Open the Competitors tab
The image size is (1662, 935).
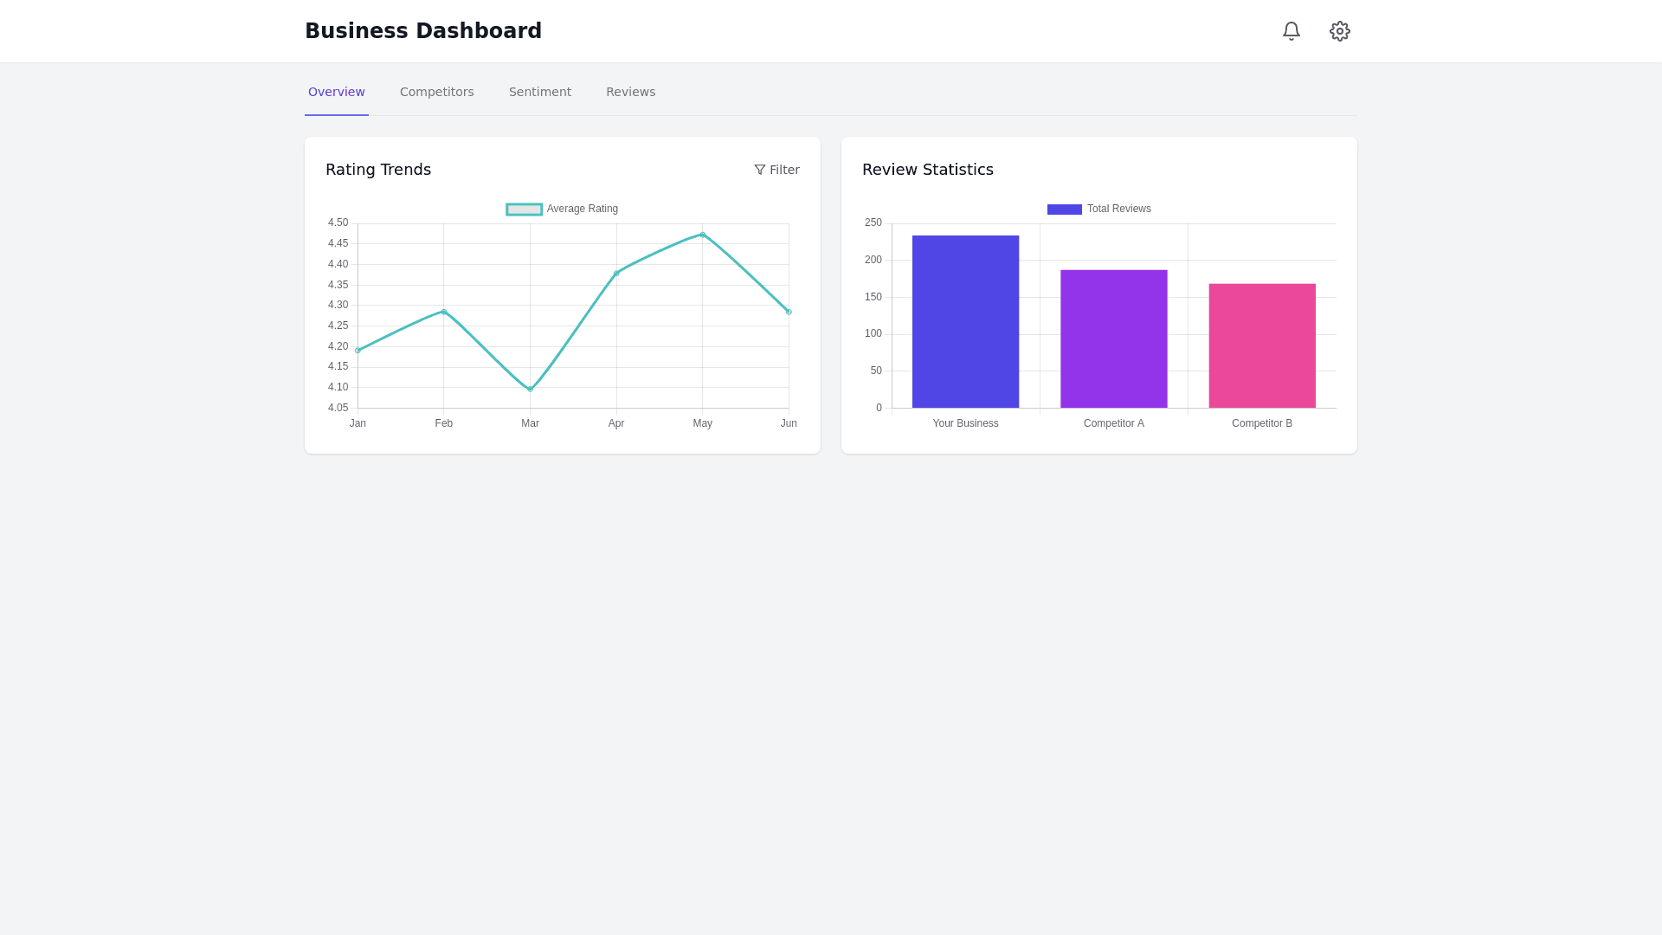click(436, 92)
